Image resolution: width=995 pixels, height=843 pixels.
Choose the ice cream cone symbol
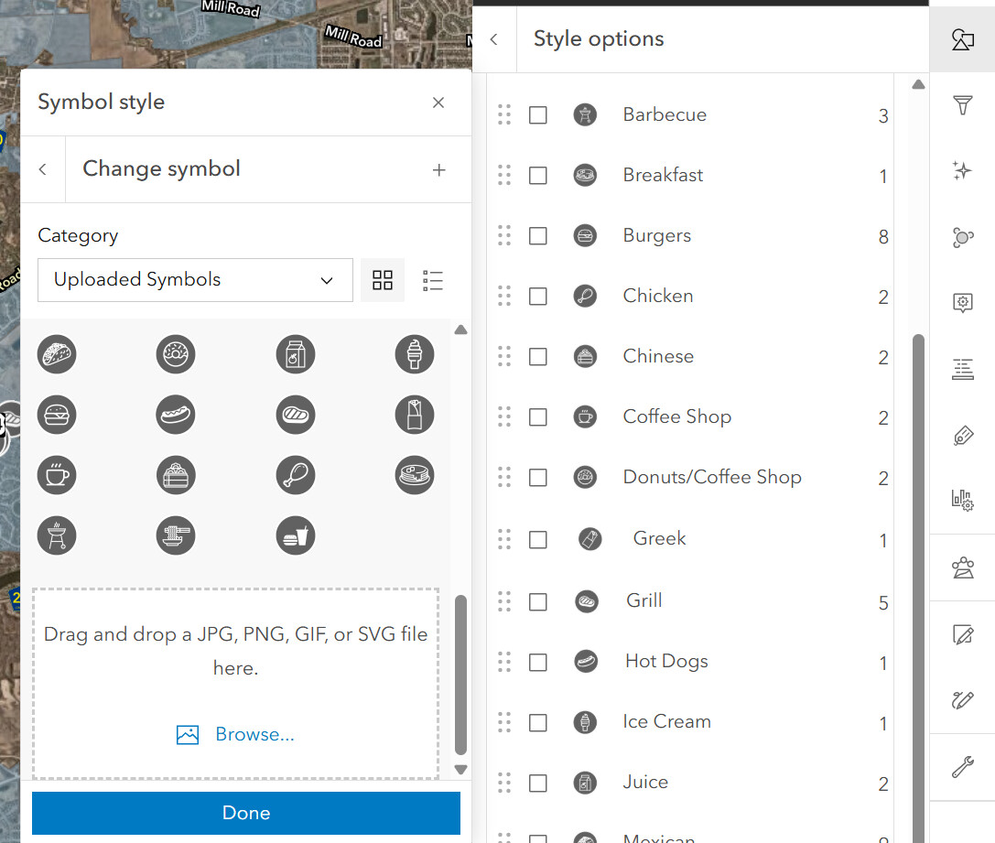click(415, 353)
